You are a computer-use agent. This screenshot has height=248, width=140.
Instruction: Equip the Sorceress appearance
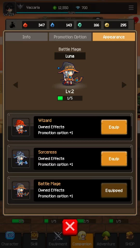tap(114, 159)
